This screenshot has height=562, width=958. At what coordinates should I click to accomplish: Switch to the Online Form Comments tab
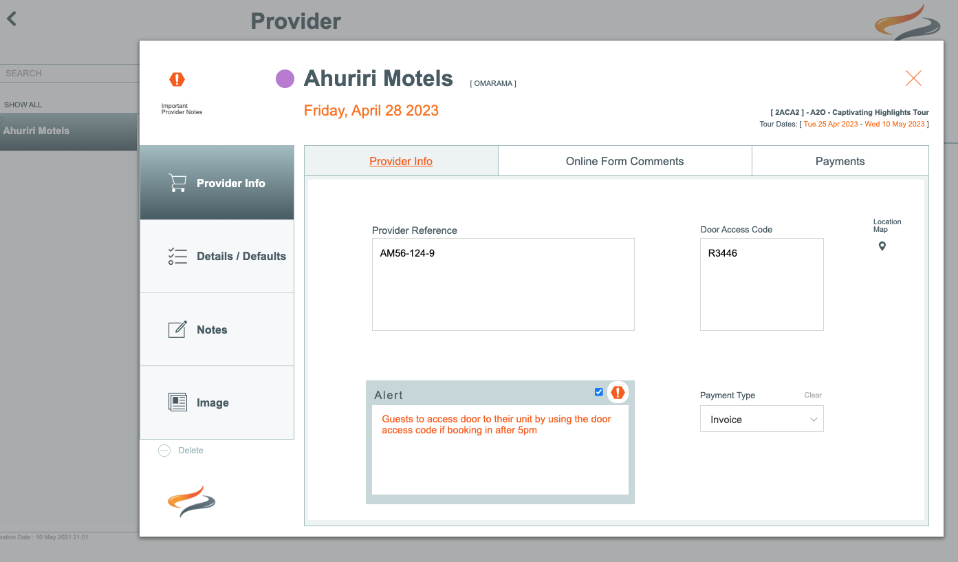(624, 162)
